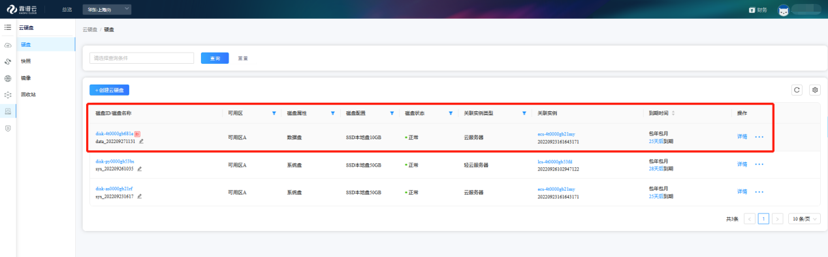This screenshot has height=257, width=828.
Task: Click the shield security icon in sidebar
Action: (8, 129)
